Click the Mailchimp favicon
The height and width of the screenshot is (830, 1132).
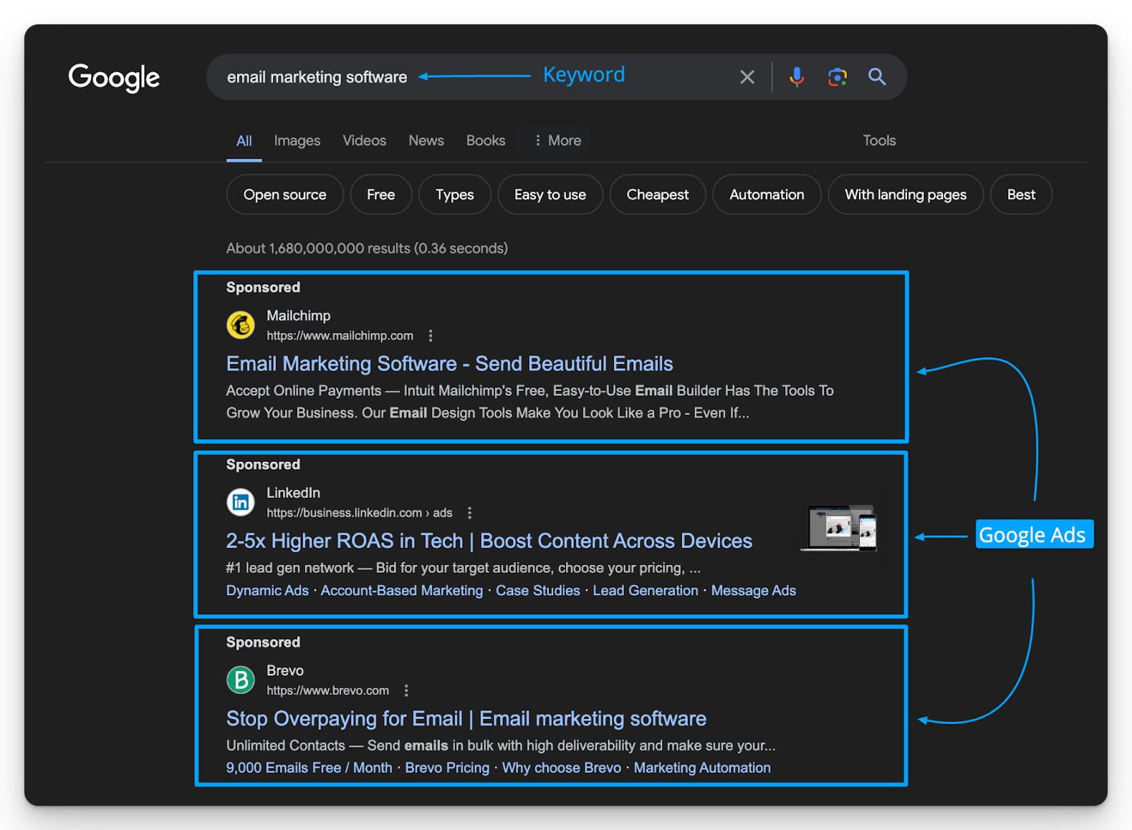pyautogui.click(x=241, y=325)
